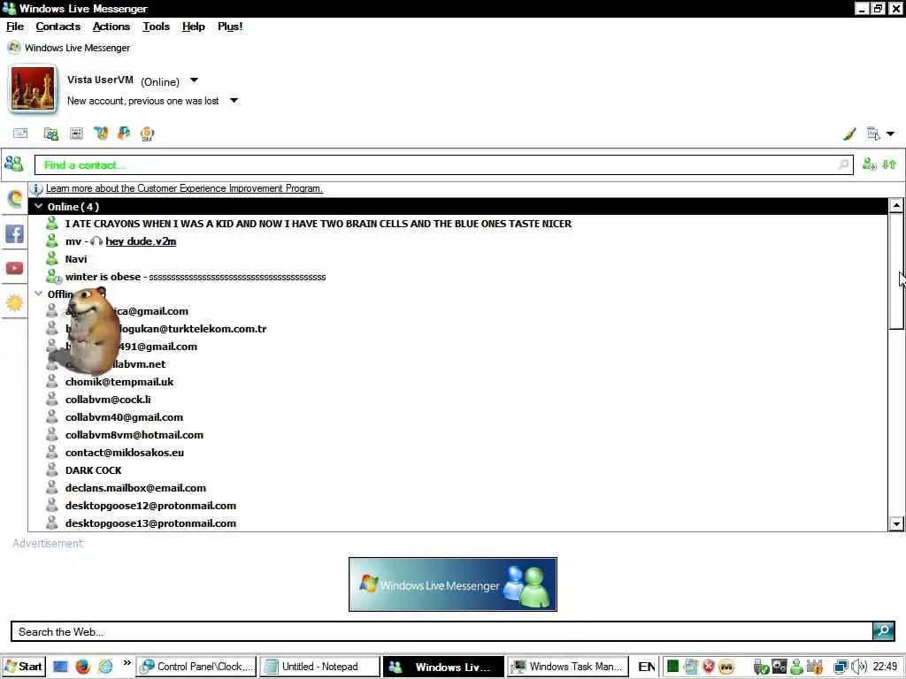The height and width of the screenshot is (679, 906).
Task: Open the YouTube sidebar tab
Action: [x=14, y=269]
